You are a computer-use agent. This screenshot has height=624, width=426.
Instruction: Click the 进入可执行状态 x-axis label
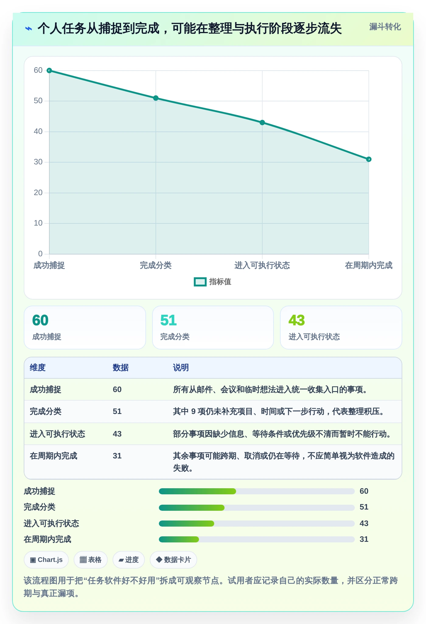[262, 265]
